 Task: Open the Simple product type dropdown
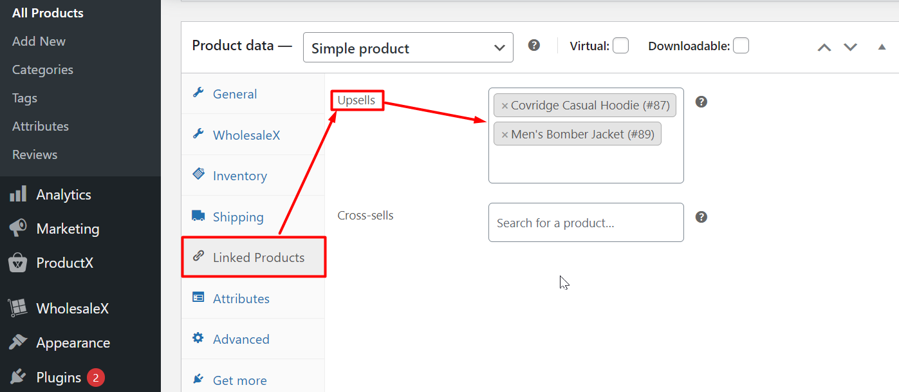[x=408, y=47]
